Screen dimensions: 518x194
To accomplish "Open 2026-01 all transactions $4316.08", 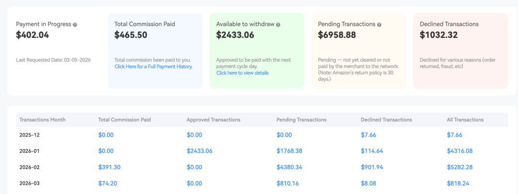I will point(459,151).
